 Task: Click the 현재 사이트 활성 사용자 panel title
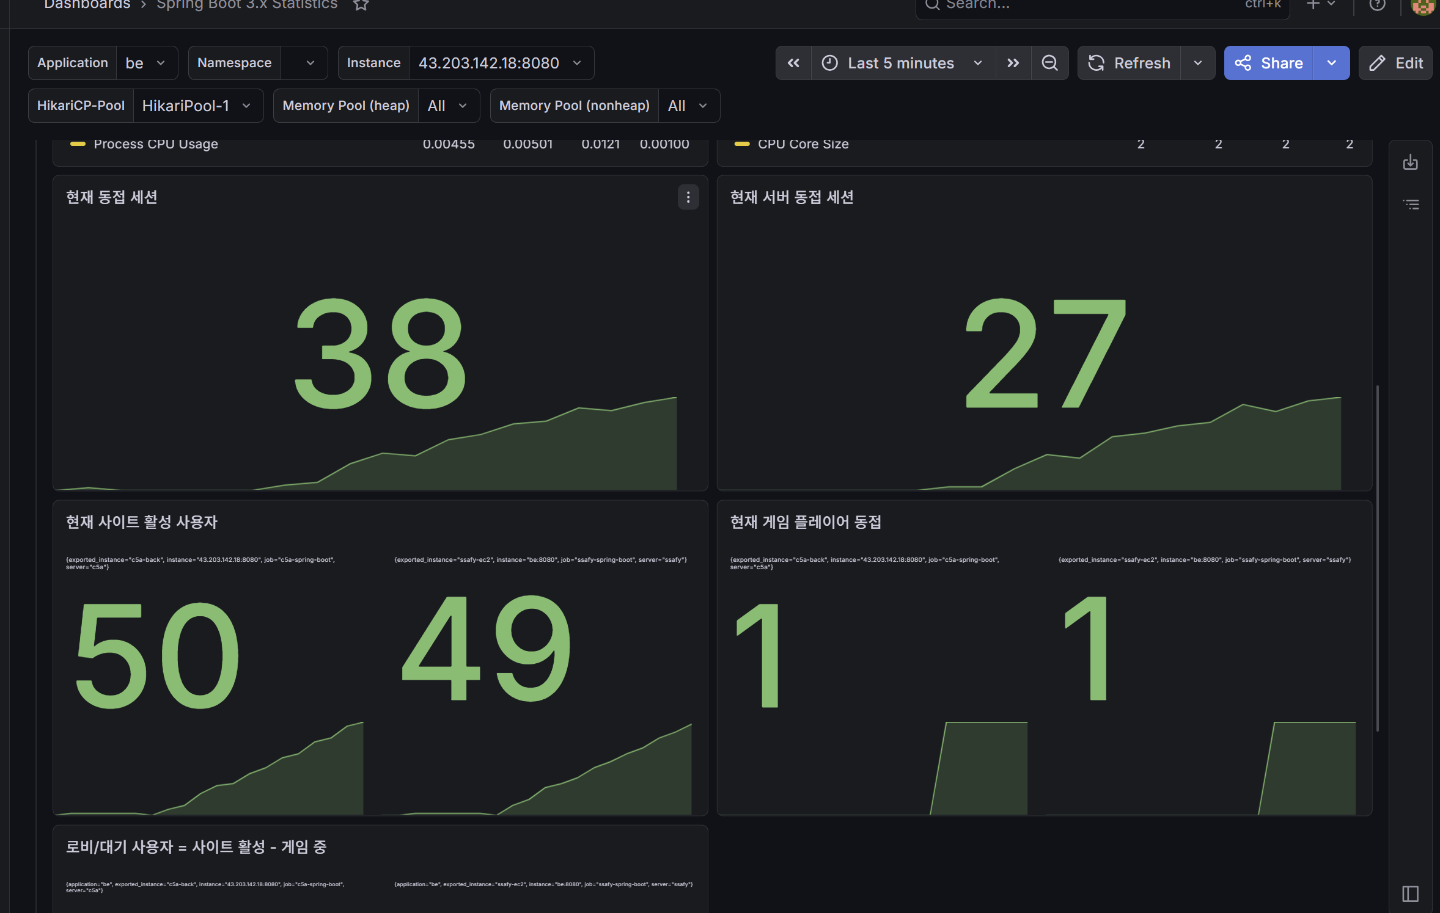(x=142, y=522)
